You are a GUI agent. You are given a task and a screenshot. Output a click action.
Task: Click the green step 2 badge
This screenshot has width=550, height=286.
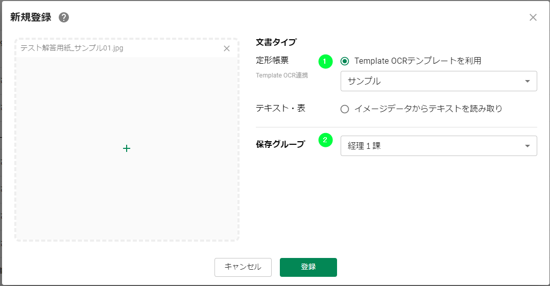point(325,140)
